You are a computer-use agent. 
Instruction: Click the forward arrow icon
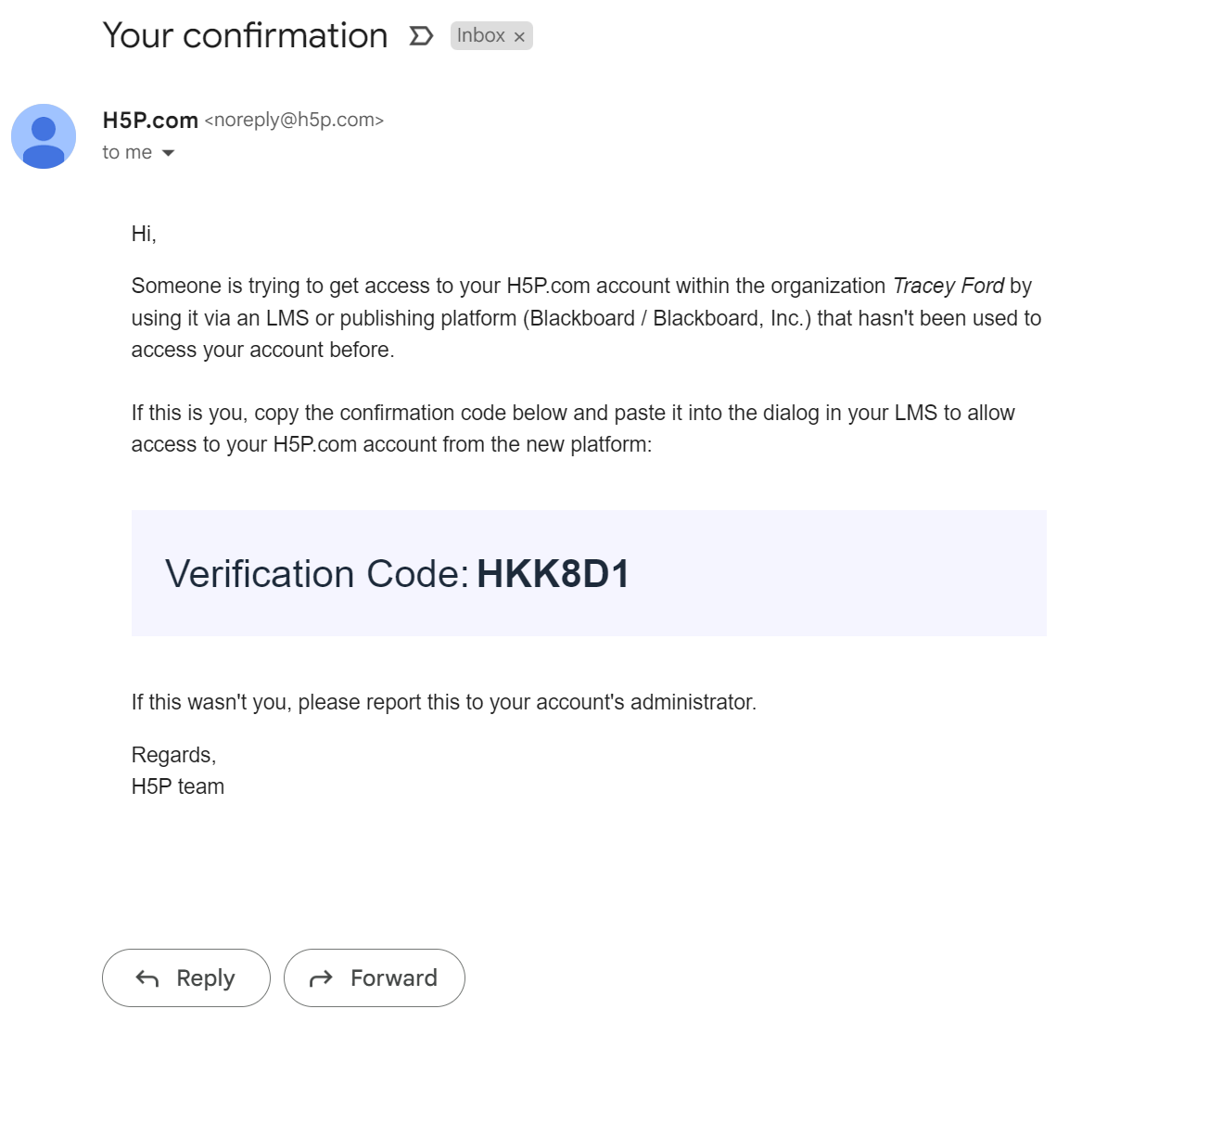tap(321, 978)
